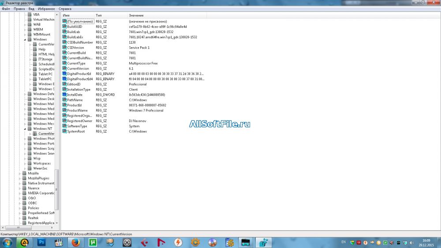441x248 pixels.
Task: Select the CurrentVersion value entry
Action: click(78, 69)
